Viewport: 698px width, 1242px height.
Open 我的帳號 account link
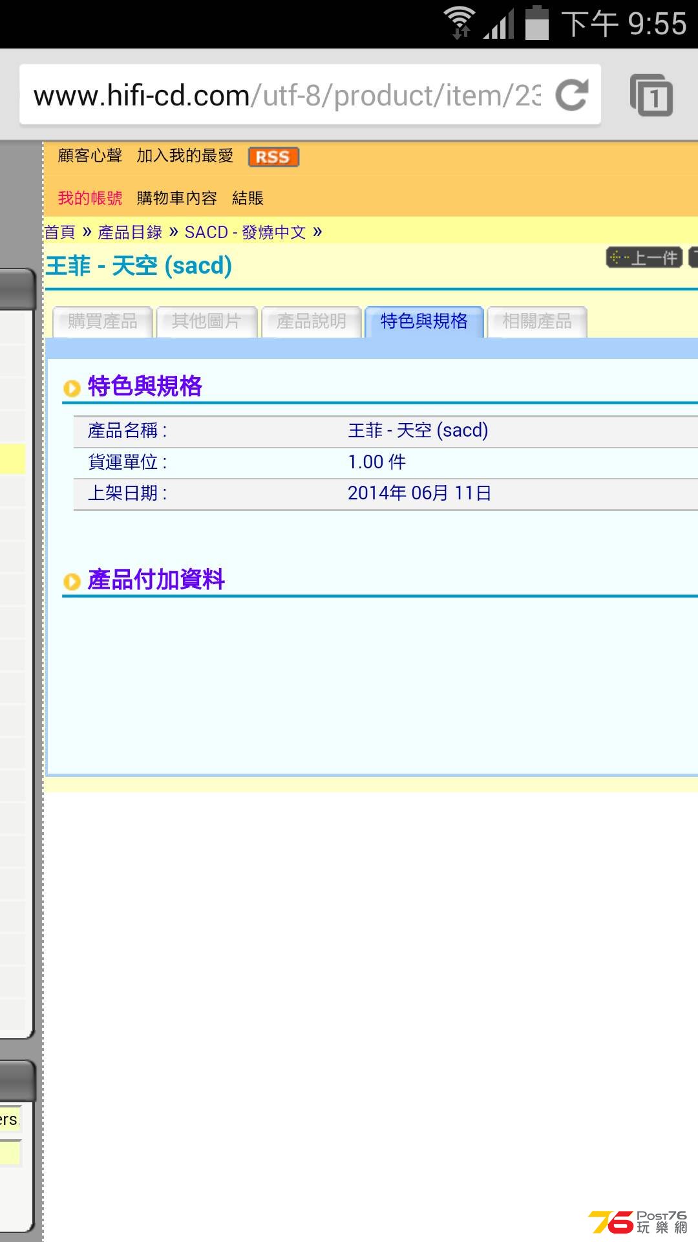[90, 198]
